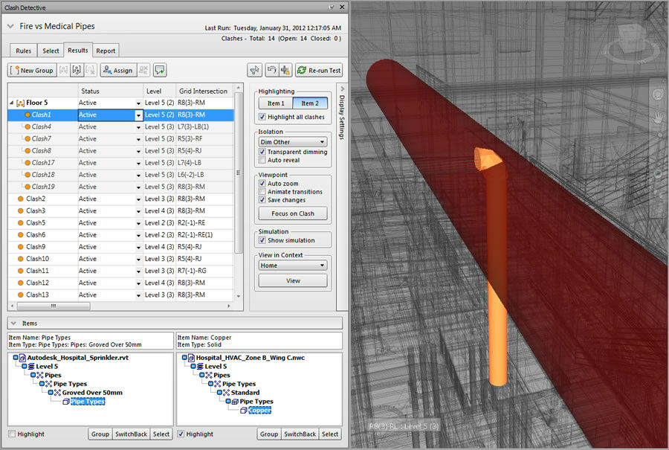Enable the Auto reveal checkbox

(x=262, y=160)
